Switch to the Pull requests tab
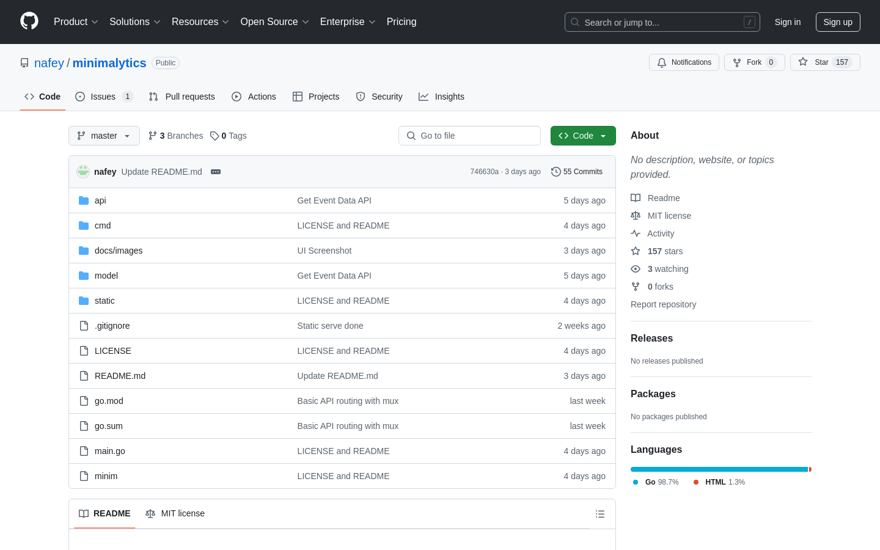Image resolution: width=880 pixels, height=550 pixels. pos(182,97)
